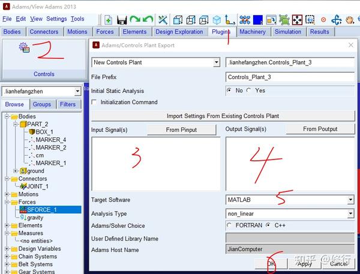Viewport: 360px width, 274px height.
Task: Switch to the Connectors ribbon tab
Action: click(44, 32)
